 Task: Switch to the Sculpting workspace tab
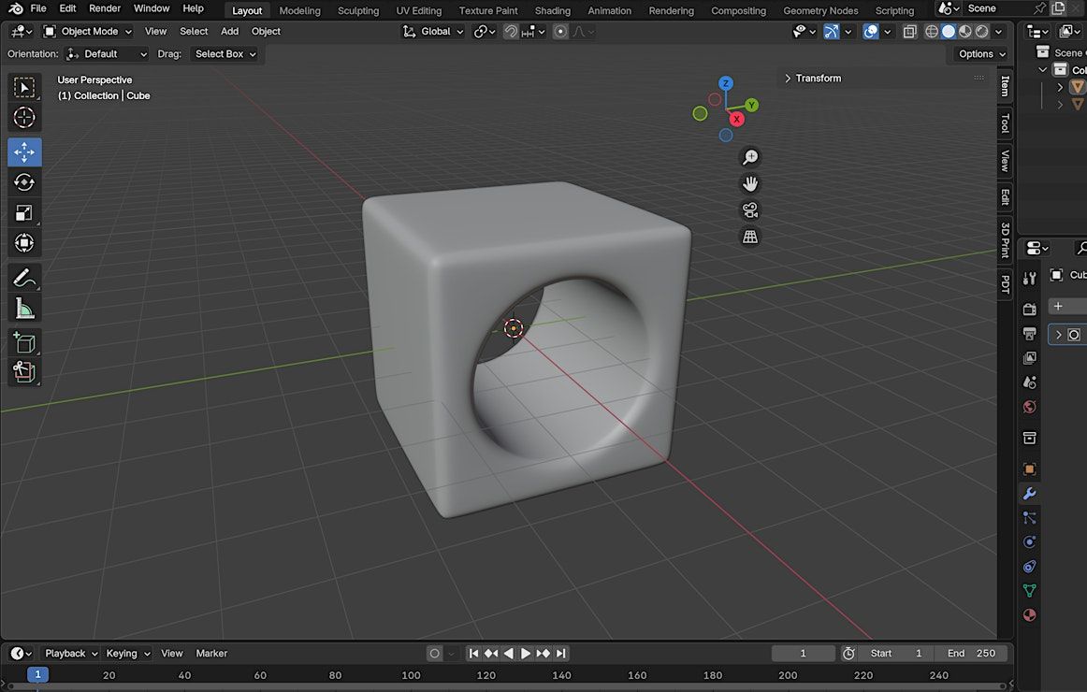(358, 11)
